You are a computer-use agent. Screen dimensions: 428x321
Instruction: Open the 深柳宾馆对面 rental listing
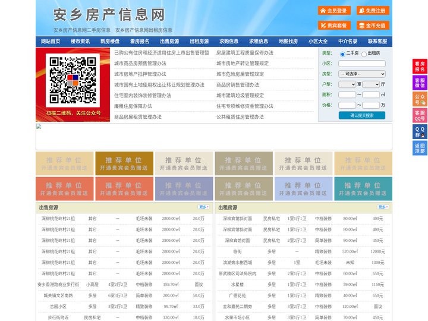click(237, 241)
